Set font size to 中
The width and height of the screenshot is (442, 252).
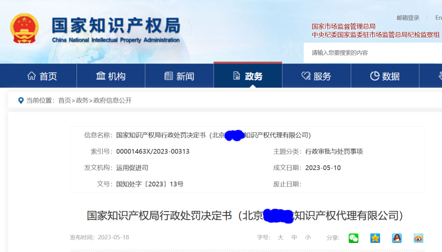(294, 238)
